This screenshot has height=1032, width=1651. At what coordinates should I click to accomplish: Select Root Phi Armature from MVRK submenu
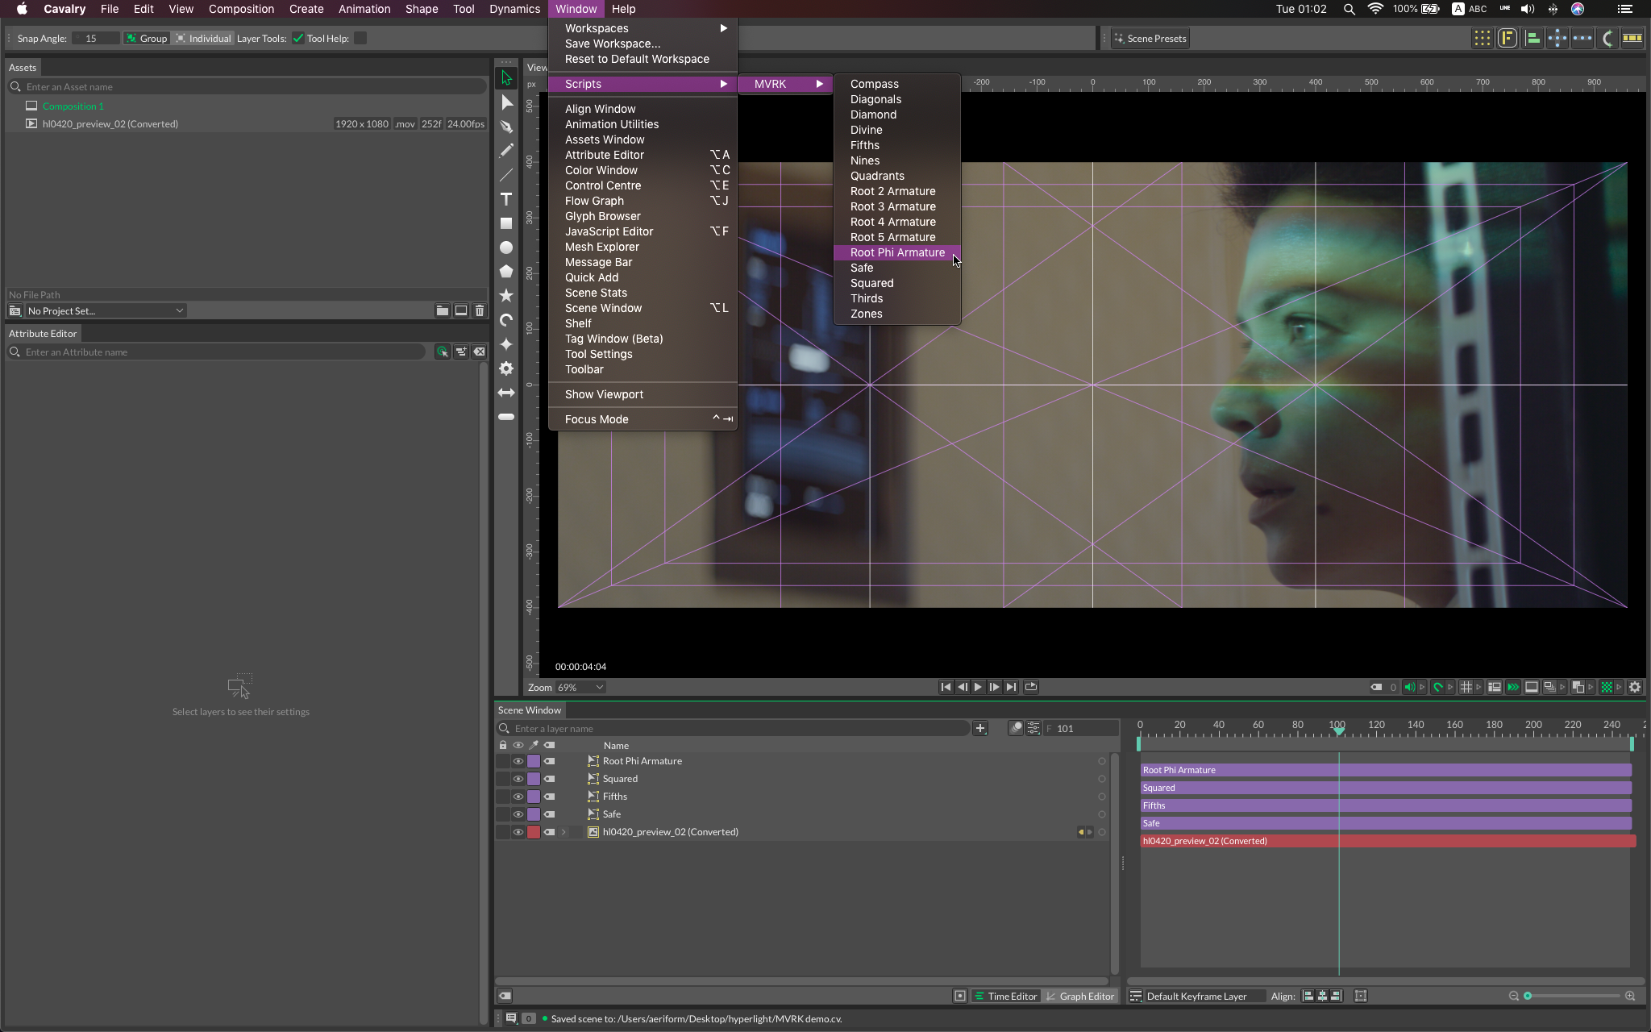(x=897, y=251)
